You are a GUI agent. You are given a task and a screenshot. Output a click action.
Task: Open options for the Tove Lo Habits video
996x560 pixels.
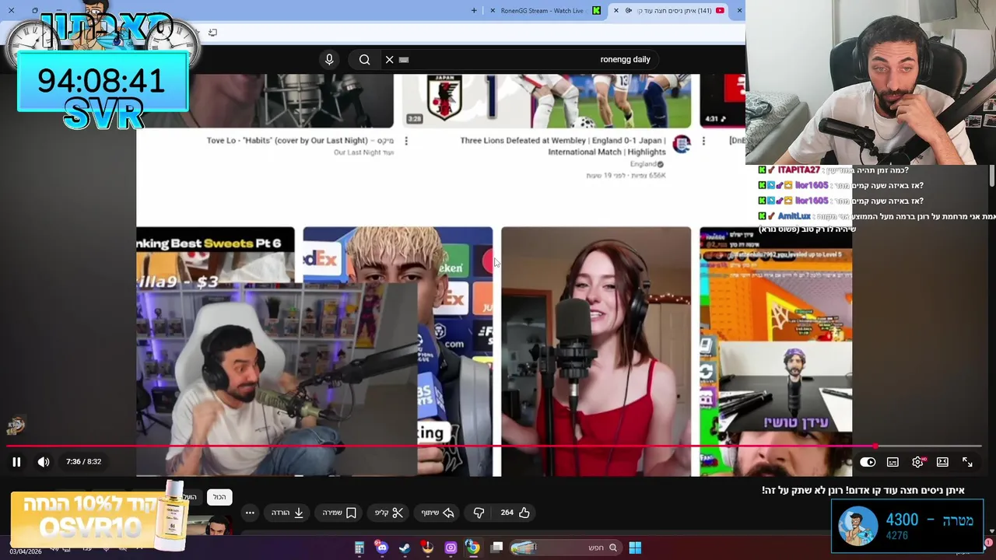406,141
